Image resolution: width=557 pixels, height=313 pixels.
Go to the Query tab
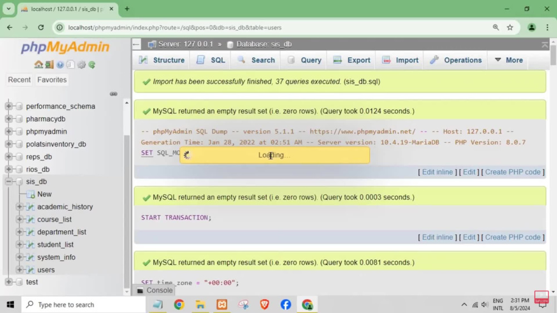(x=305, y=60)
